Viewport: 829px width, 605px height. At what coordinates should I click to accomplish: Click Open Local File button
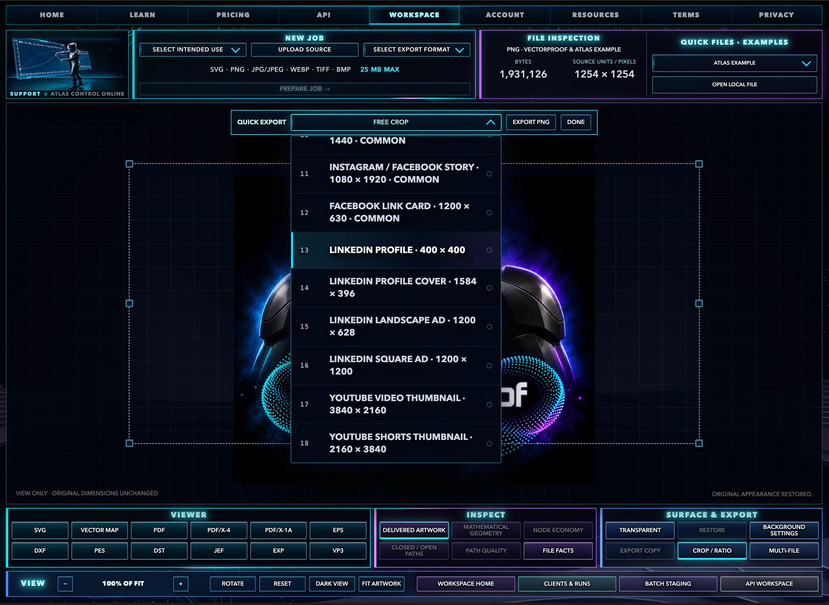click(734, 85)
